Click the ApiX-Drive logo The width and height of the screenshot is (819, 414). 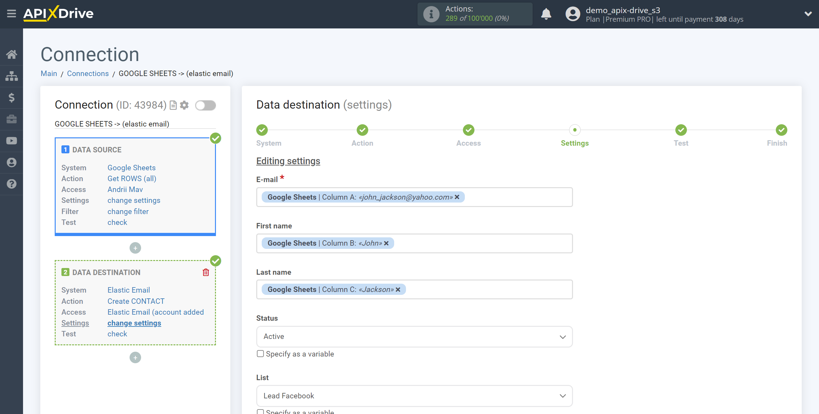click(x=59, y=14)
